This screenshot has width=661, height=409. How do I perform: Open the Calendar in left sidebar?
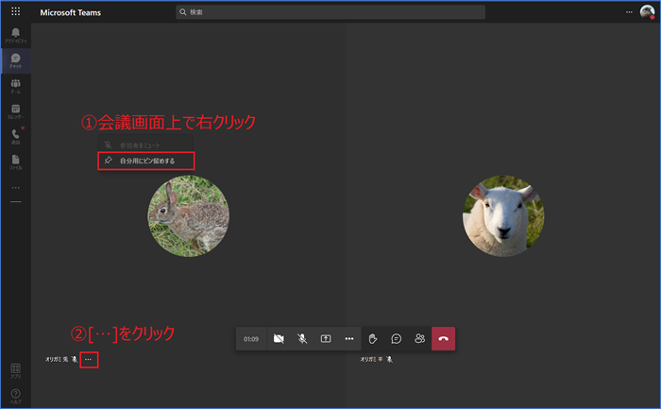click(15, 111)
